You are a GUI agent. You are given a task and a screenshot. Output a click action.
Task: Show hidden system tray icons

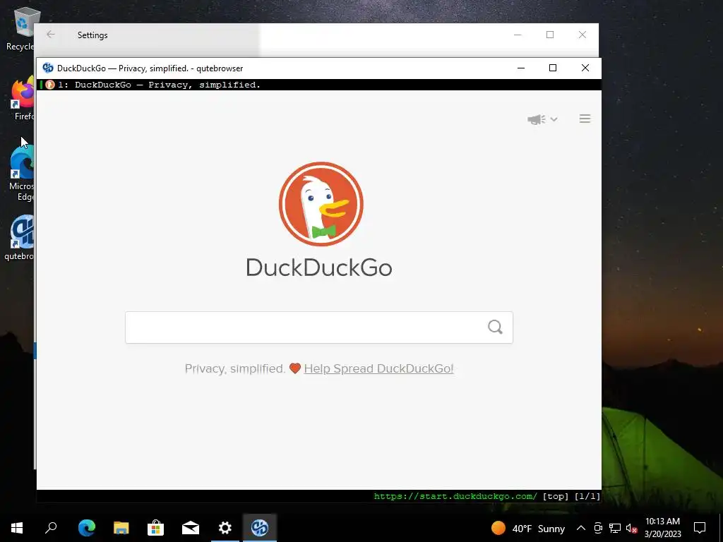[x=581, y=528]
